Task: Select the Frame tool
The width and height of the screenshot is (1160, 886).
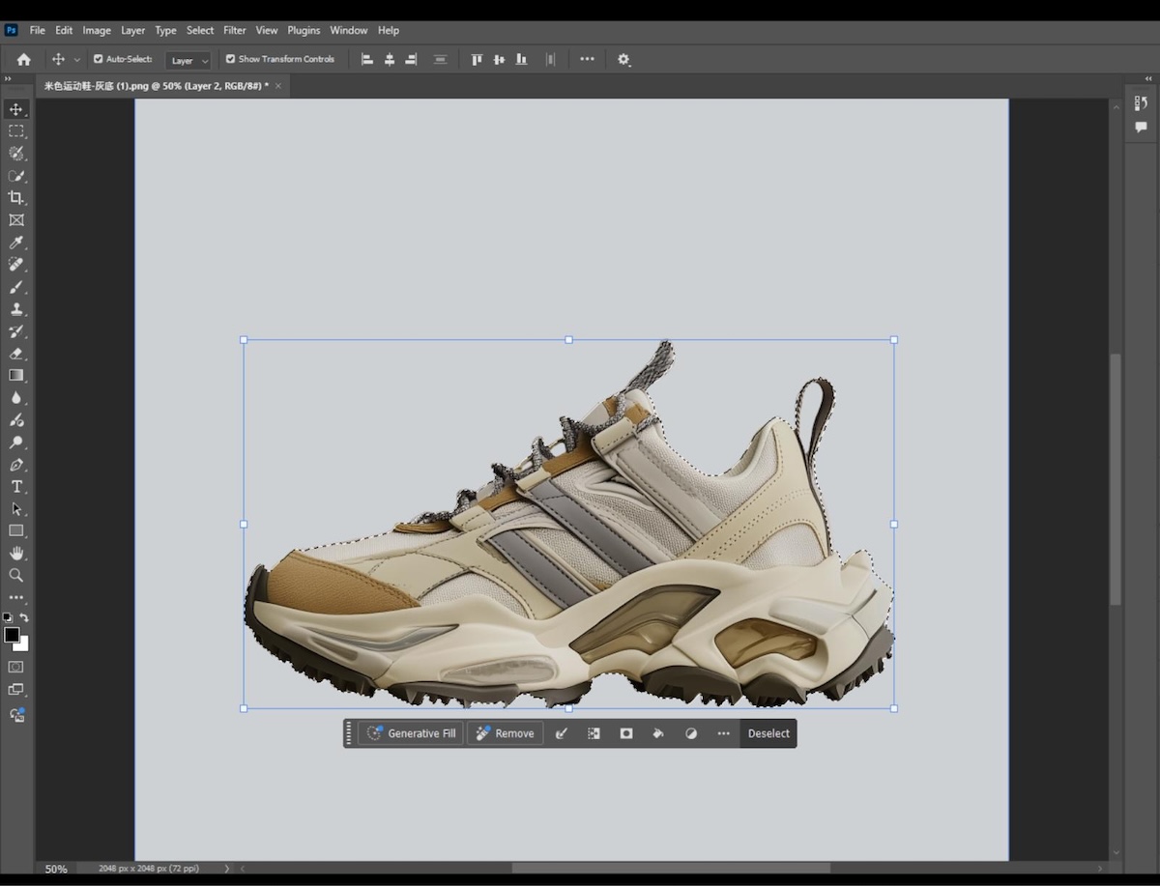Action: [x=16, y=220]
